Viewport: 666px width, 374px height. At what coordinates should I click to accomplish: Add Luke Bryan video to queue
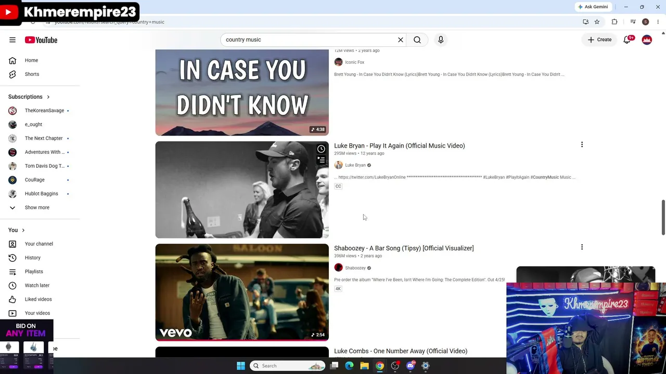pos(321,160)
